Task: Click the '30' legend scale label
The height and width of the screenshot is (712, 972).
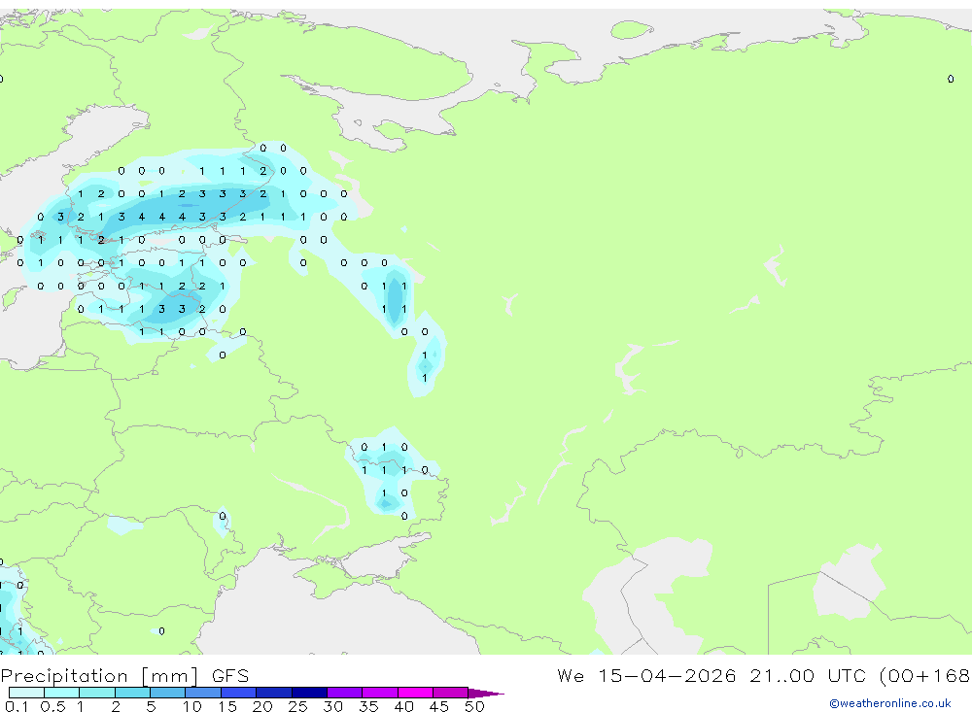Action: [x=332, y=706]
